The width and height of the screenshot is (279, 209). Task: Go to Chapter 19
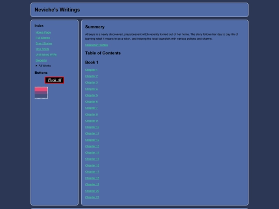click(92, 184)
